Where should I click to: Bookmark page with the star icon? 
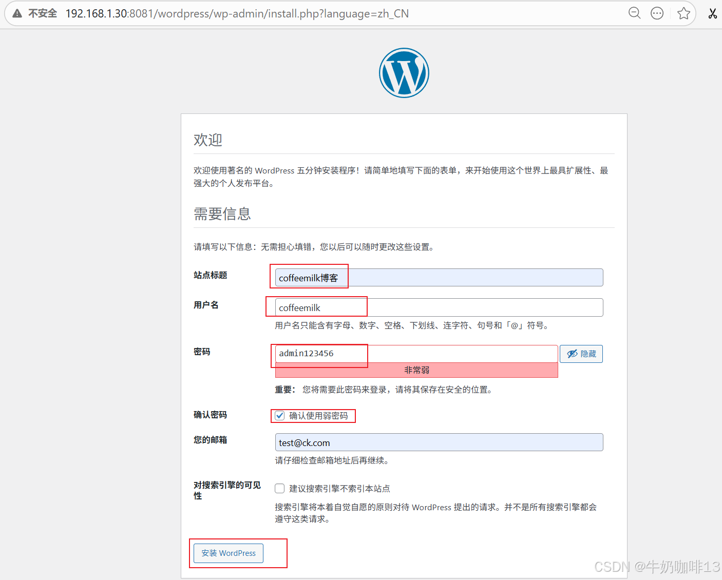pos(683,13)
